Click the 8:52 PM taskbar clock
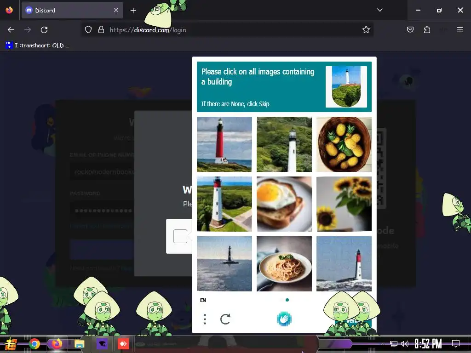The width and height of the screenshot is (471, 353). tap(428, 344)
